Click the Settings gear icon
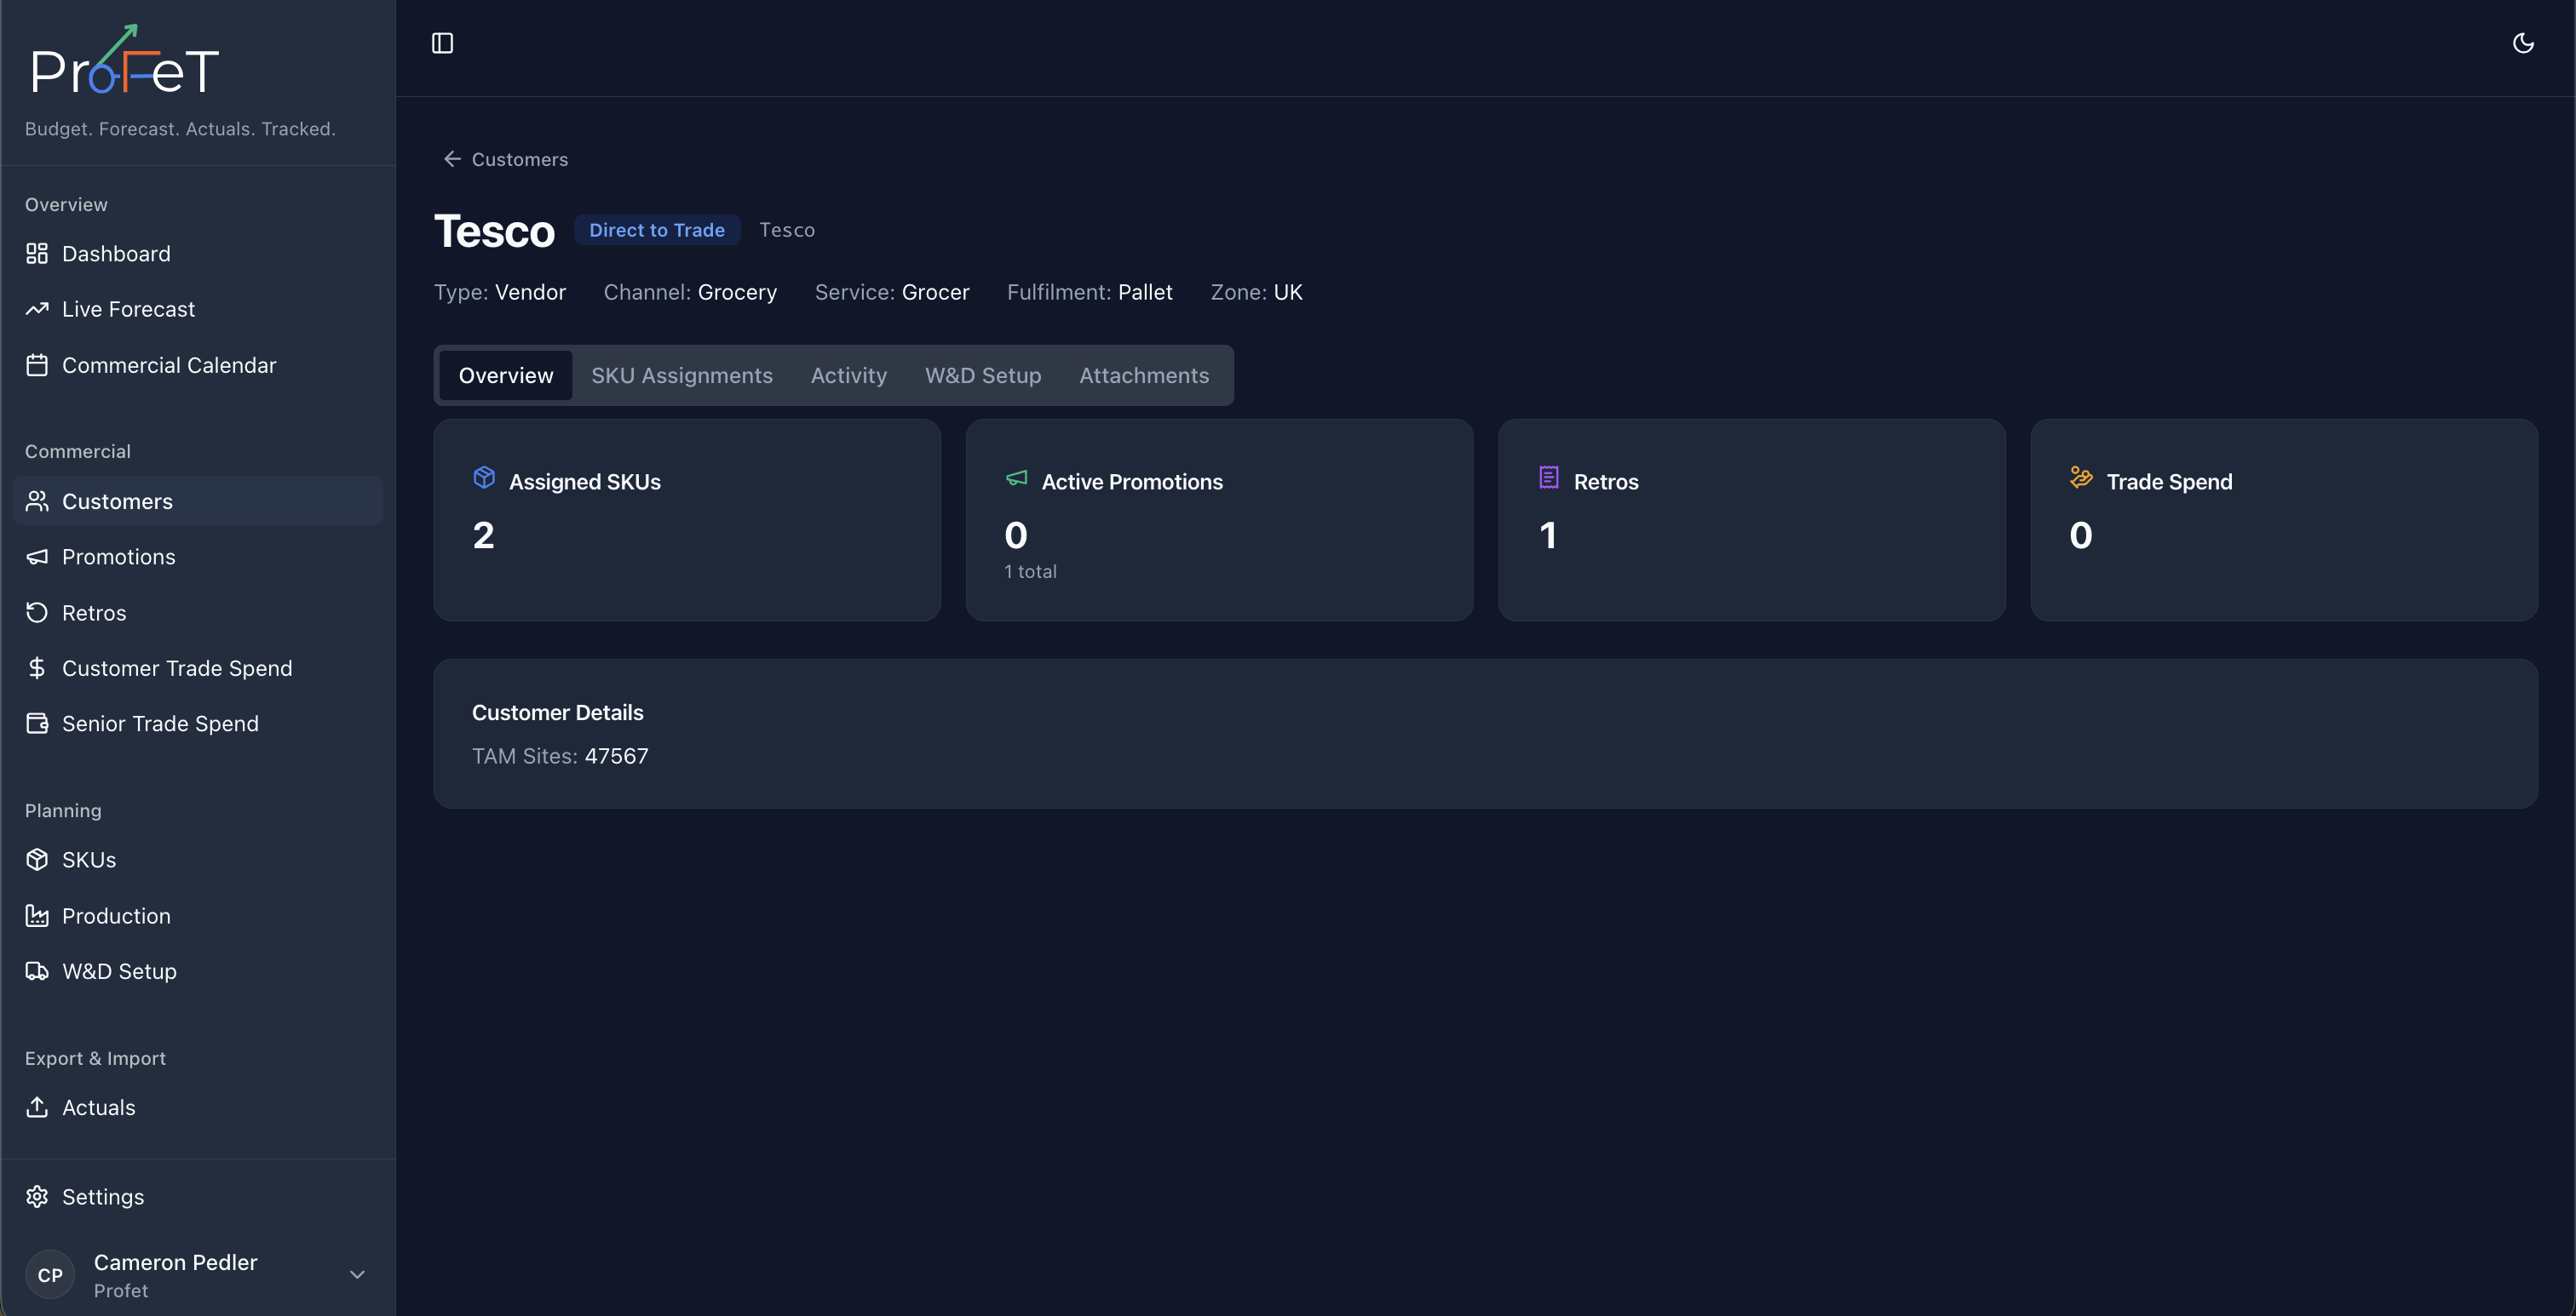The image size is (2576, 1316). [37, 1196]
